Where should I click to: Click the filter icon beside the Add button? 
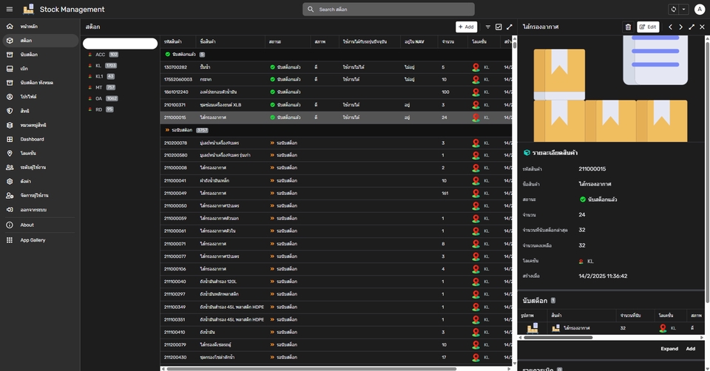point(488,27)
